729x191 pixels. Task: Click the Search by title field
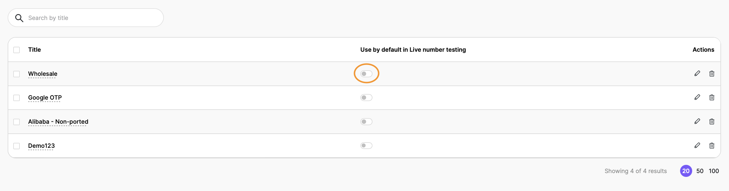pos(91,18)
